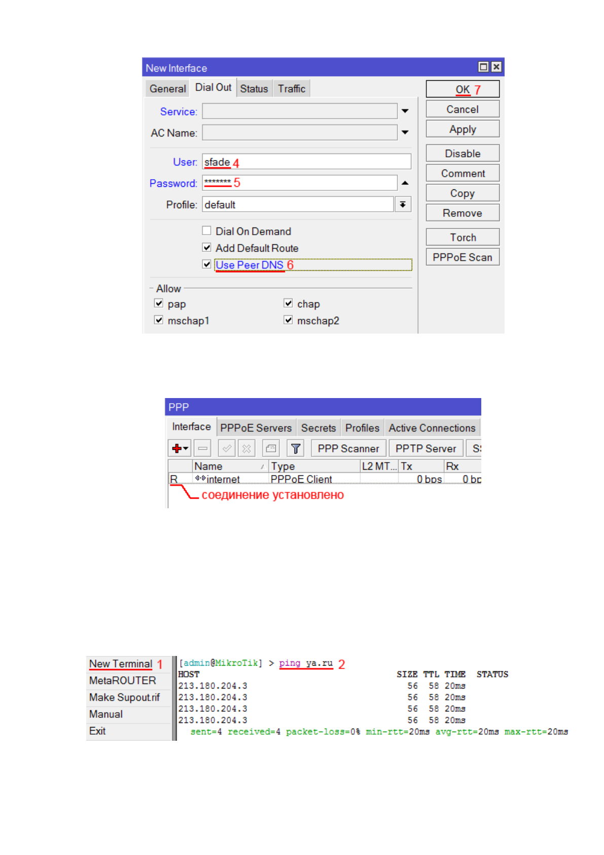This screenshot has width=604, height=855.
Task: Toggle the mschap1 checkbox
Action: (159, 320)
